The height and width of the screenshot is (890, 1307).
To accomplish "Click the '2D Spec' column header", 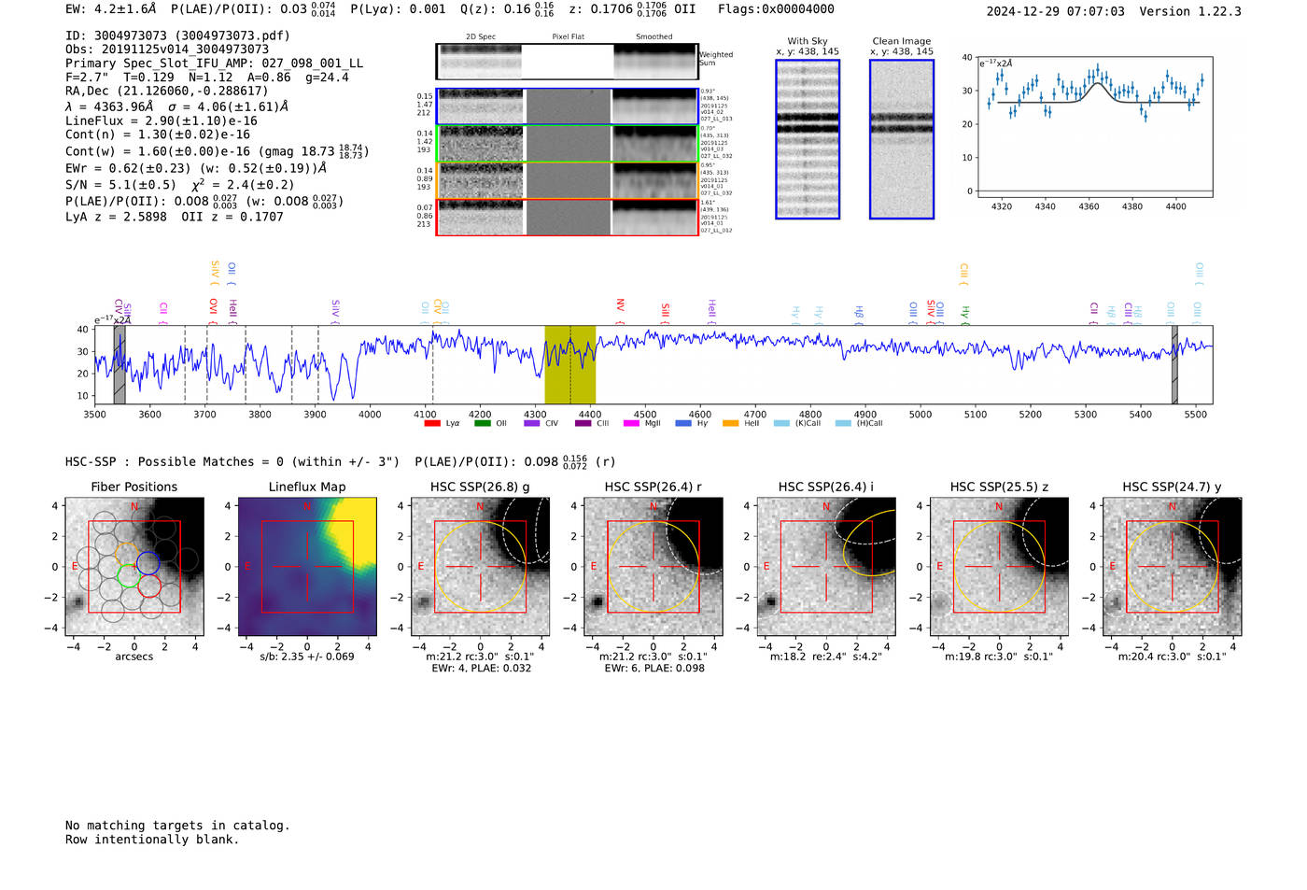I will pos(481,36).
